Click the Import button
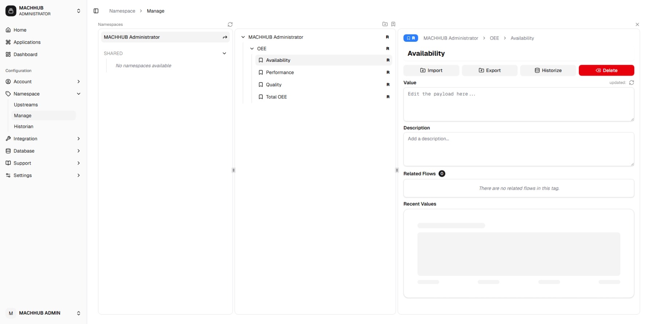This screenshot has width=651, height=324. [431, 70]
